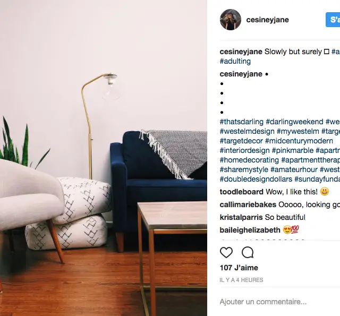Open the #darlingweekend hashtag
340x316 pixels.
[x=294, y=122]
